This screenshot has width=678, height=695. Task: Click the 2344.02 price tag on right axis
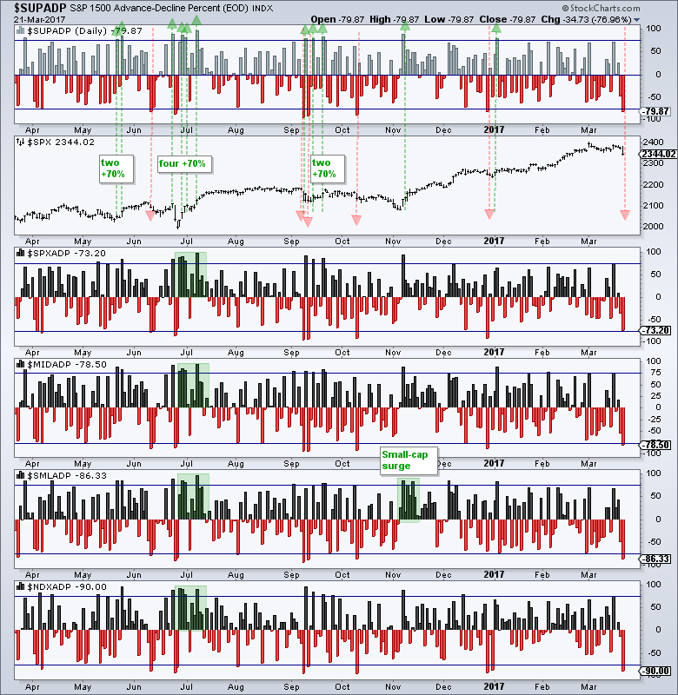coord(658,155)
